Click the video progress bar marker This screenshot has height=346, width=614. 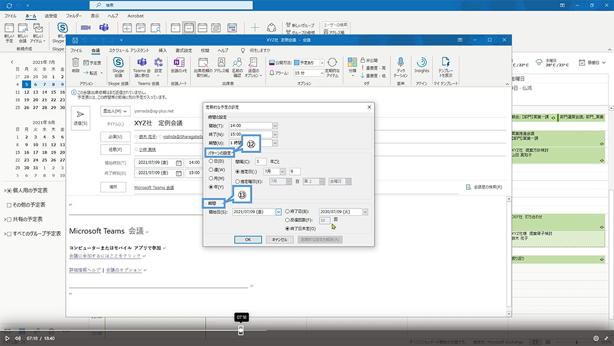(241, 330)
